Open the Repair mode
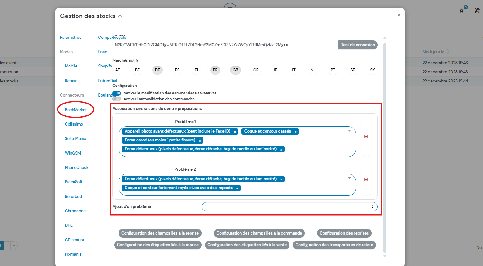The image size is (483, 266). point(71,81)
